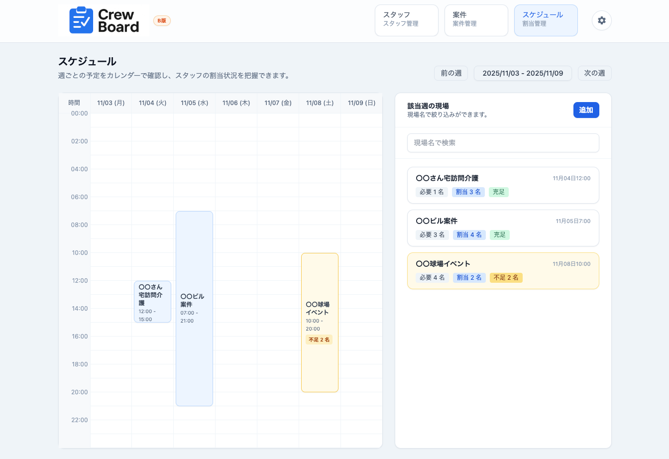Switch to the スタッフ管理 section

pyautogui.click(x=406, y=20)
